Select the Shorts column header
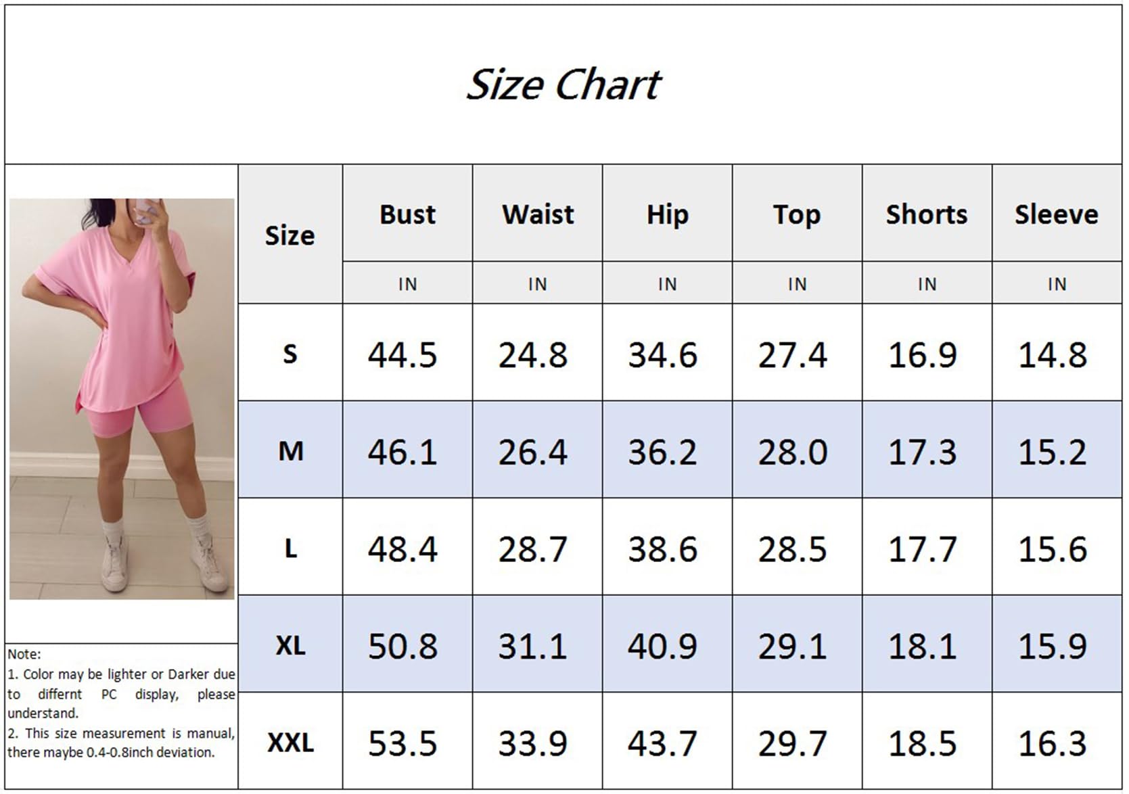Screen dimensions: 1129x794 (927, 214)
